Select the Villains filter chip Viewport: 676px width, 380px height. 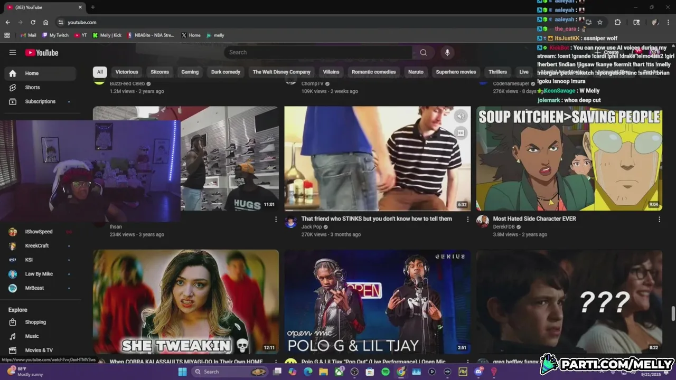point(331,72)
